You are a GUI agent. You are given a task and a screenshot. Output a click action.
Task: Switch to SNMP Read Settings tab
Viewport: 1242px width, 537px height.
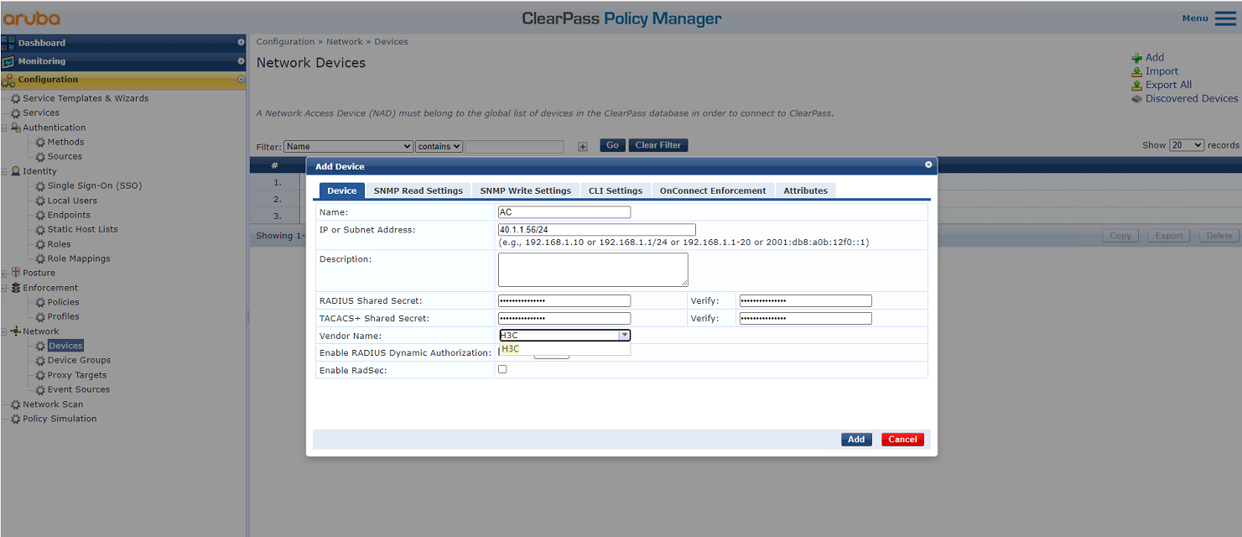(x=418, y=190)
